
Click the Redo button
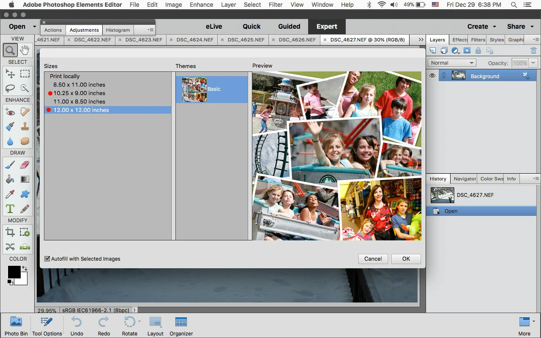(104, 326)
